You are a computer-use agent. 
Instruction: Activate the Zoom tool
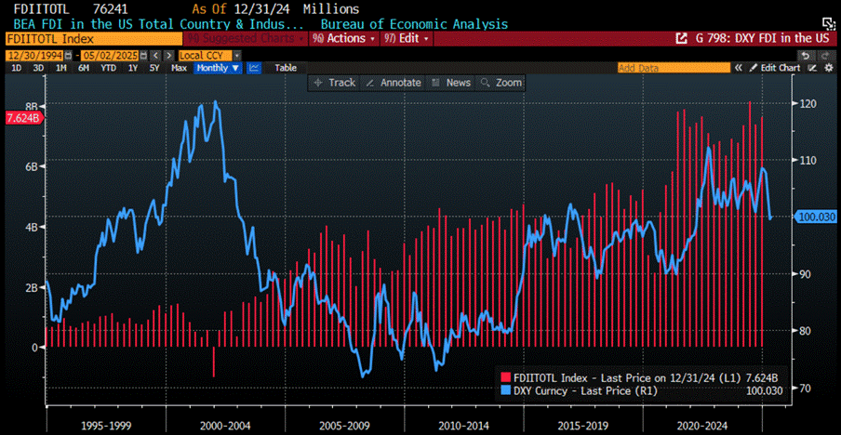(x=501, y=83)
